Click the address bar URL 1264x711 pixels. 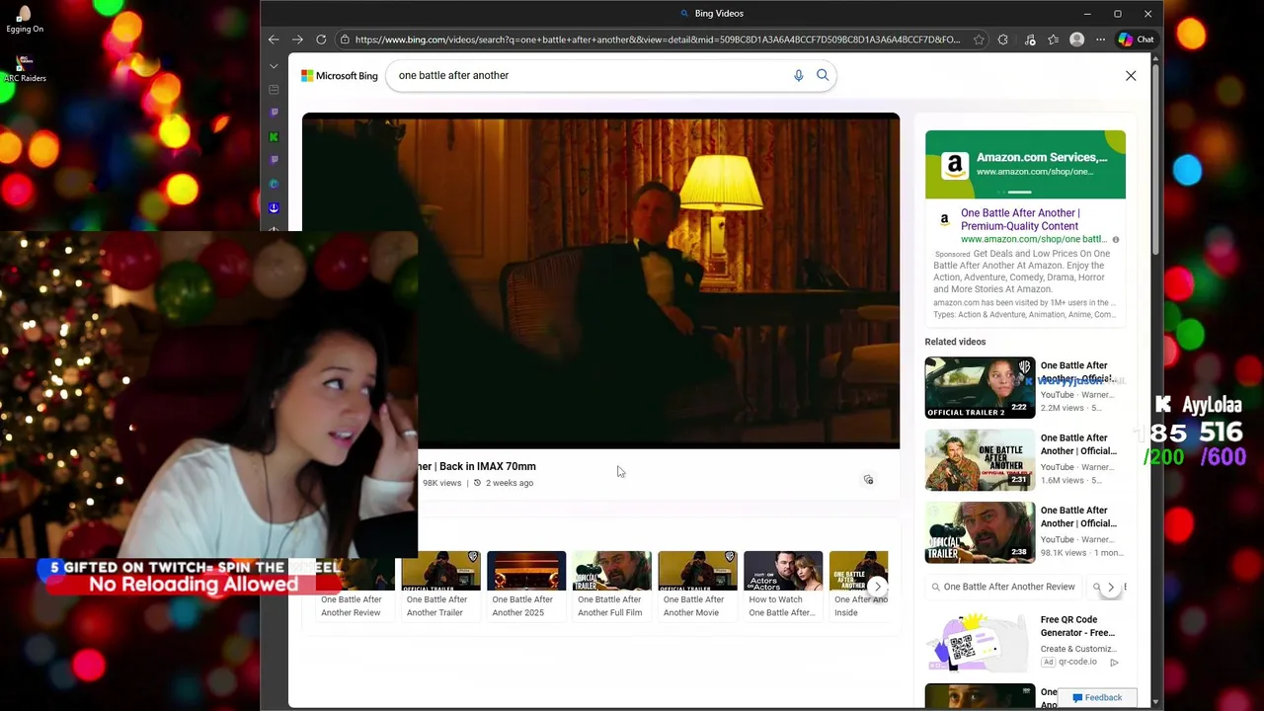pyautogui.click(x=657, y=39)
